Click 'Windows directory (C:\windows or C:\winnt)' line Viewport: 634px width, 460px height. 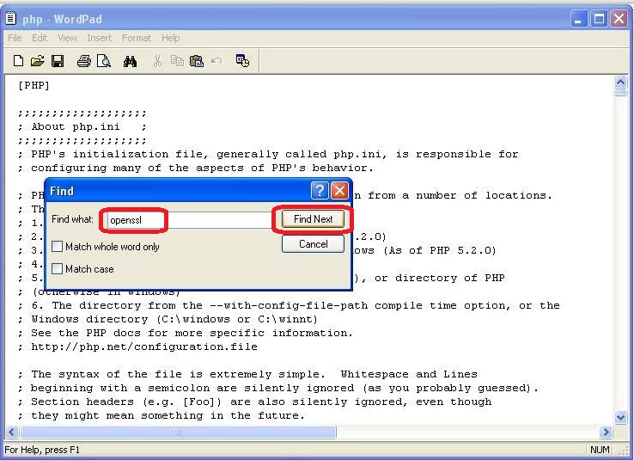pos(168,319)
